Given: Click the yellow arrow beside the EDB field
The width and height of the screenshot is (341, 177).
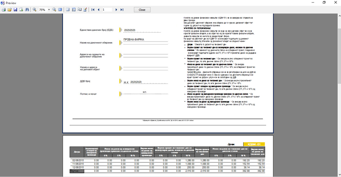Looking at the screenshot, I should [121, 30].
